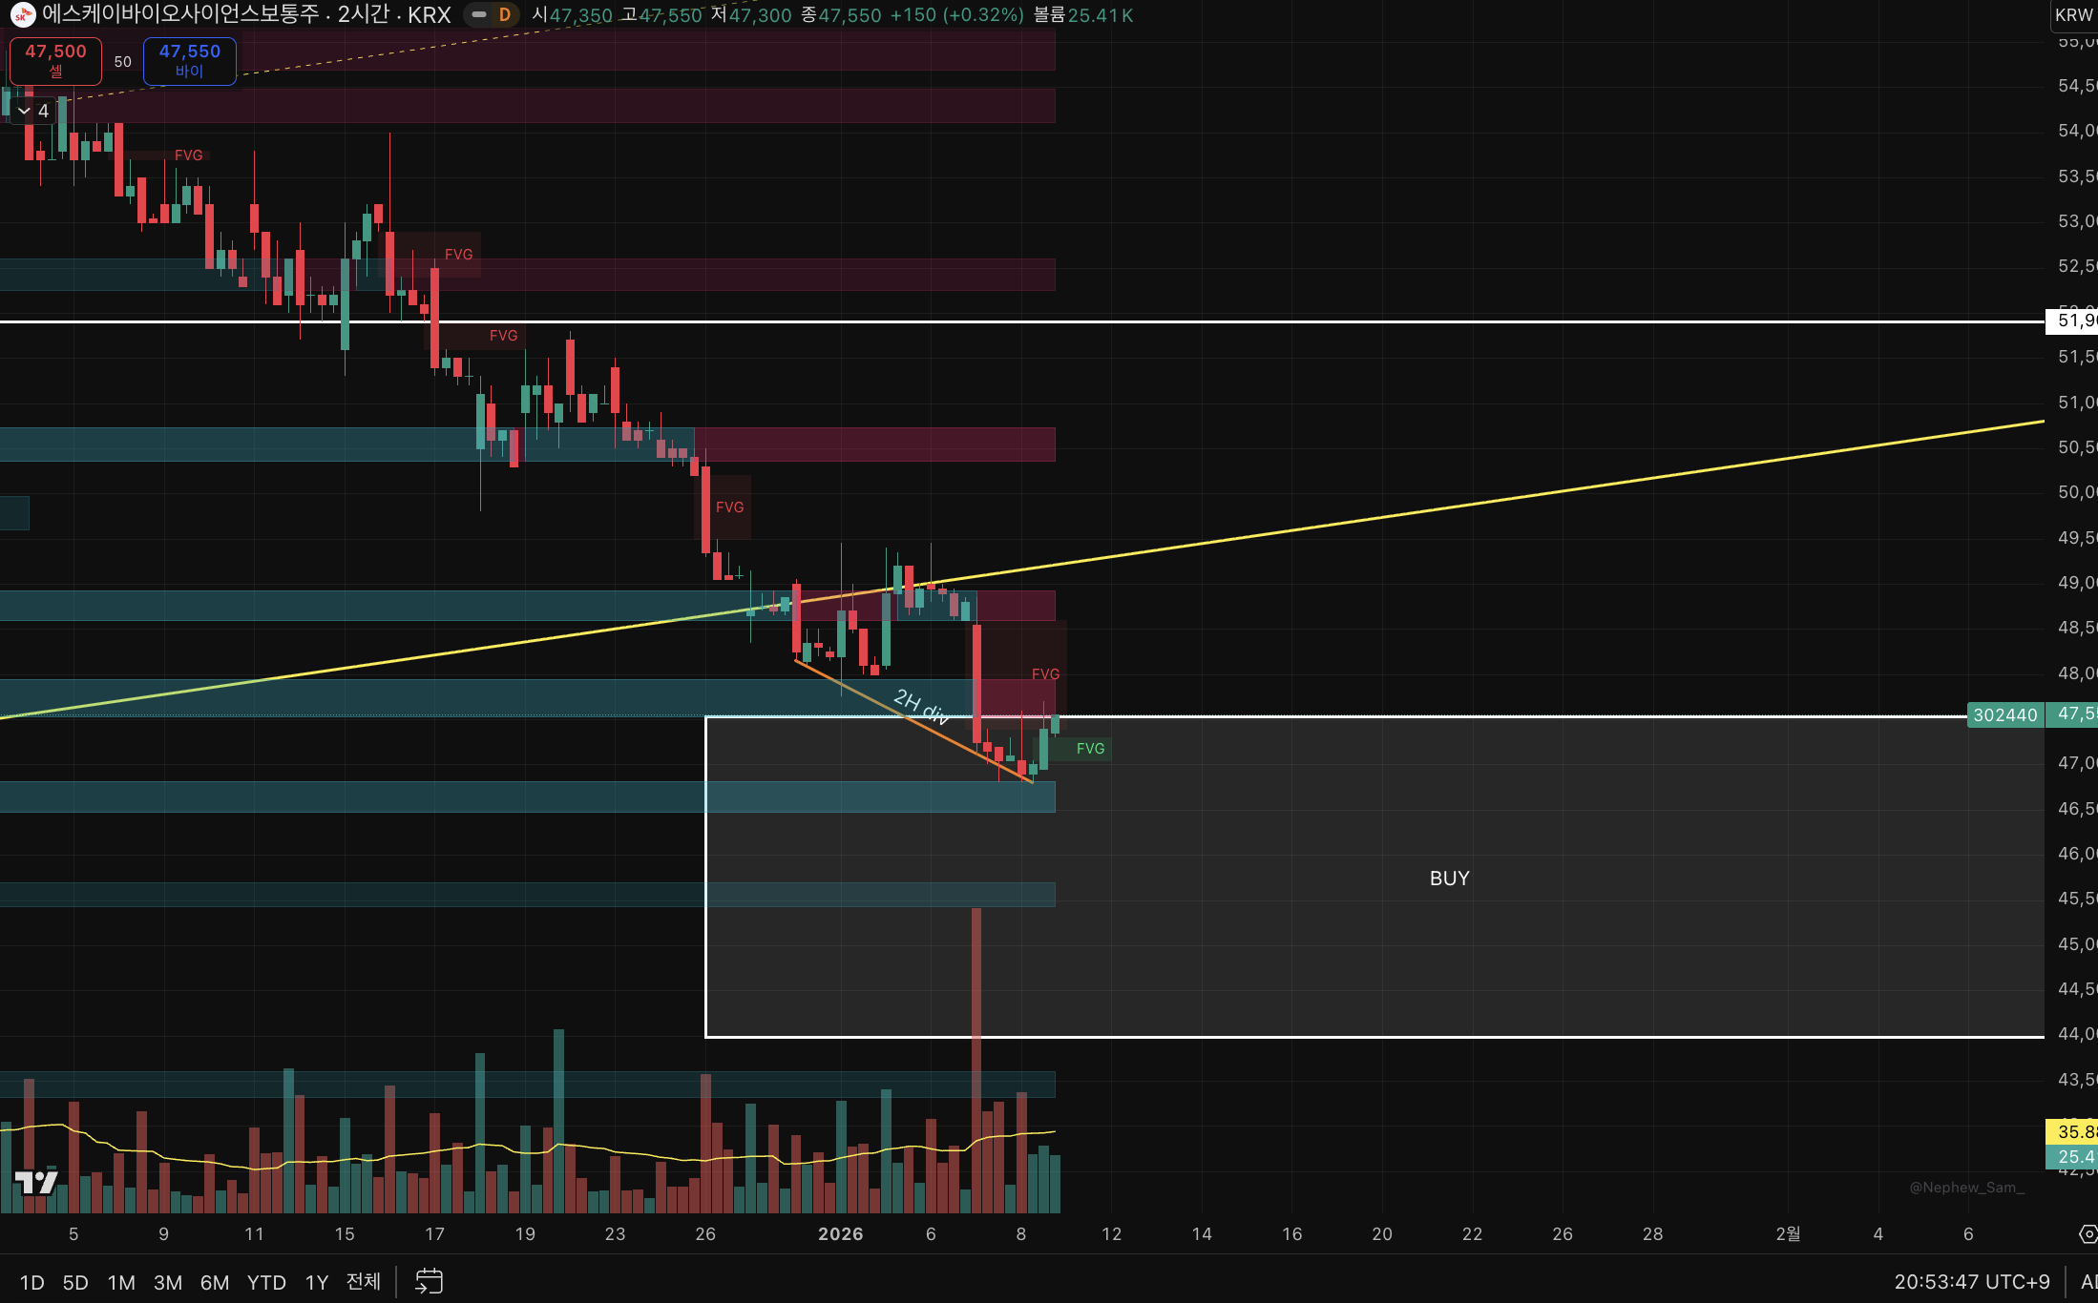Expand the collapsed indicators legend showing 4

pyautogui.click(x=32, y=111)
